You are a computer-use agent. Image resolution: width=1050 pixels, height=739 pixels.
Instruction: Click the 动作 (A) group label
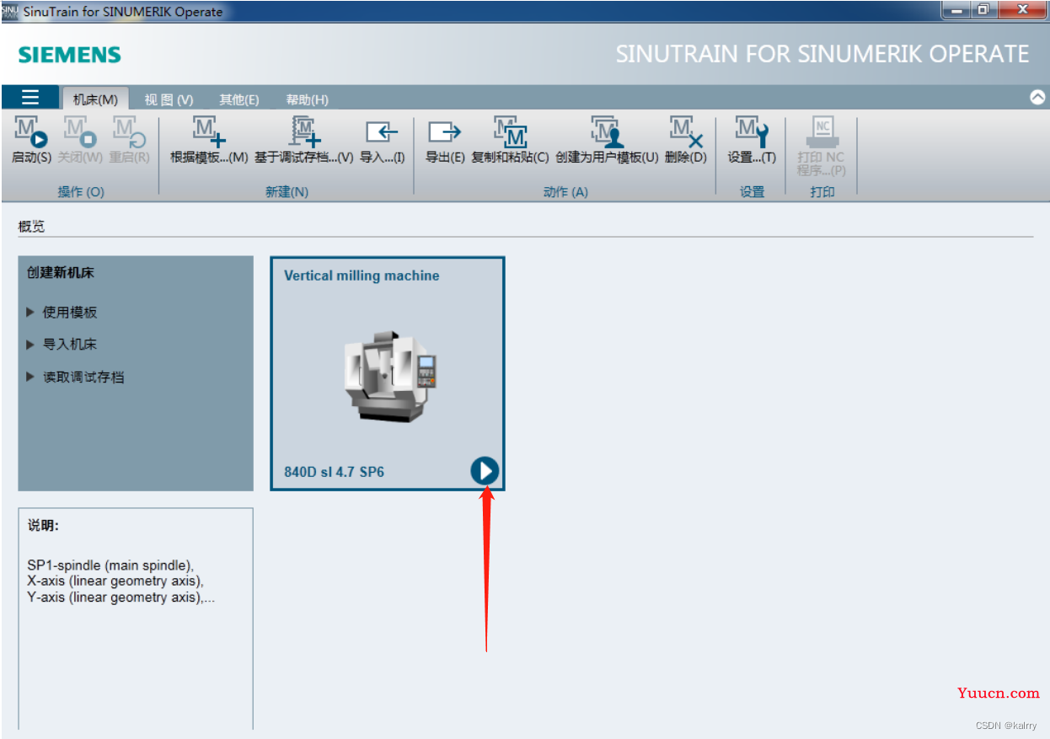pos(565,192)
